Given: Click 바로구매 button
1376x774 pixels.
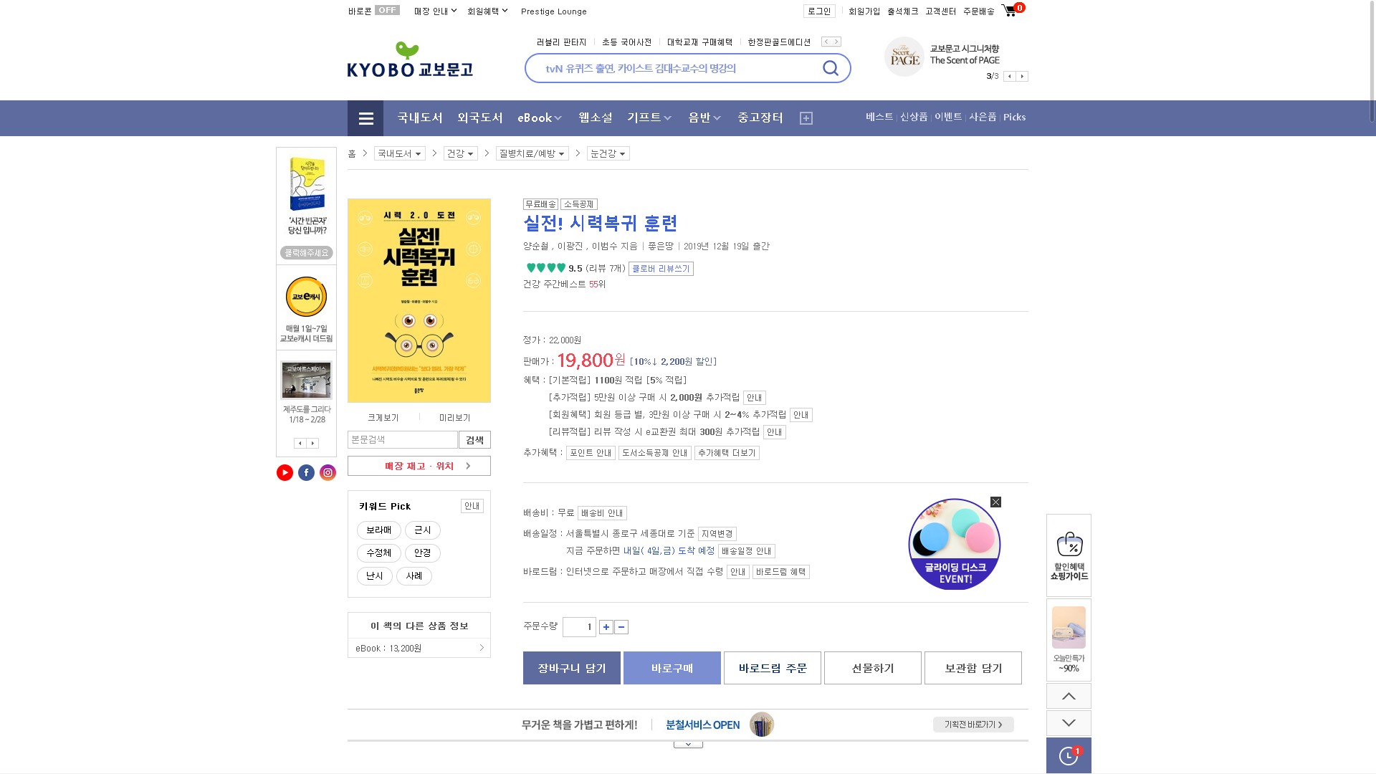Looking at the screenshot, I should pyautogui.click(x=672, y=668).
